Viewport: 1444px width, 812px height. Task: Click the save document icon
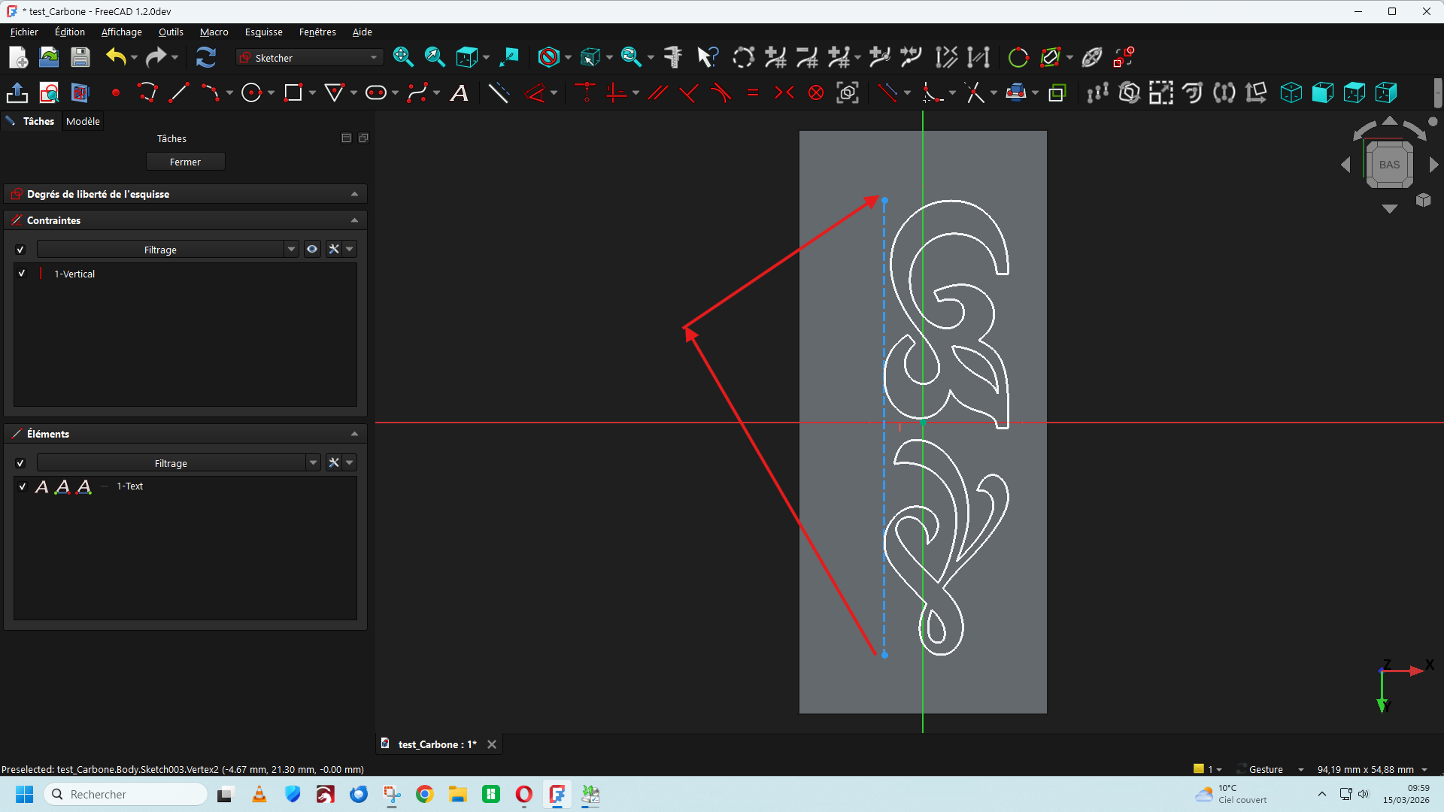(x=80, y=57)
